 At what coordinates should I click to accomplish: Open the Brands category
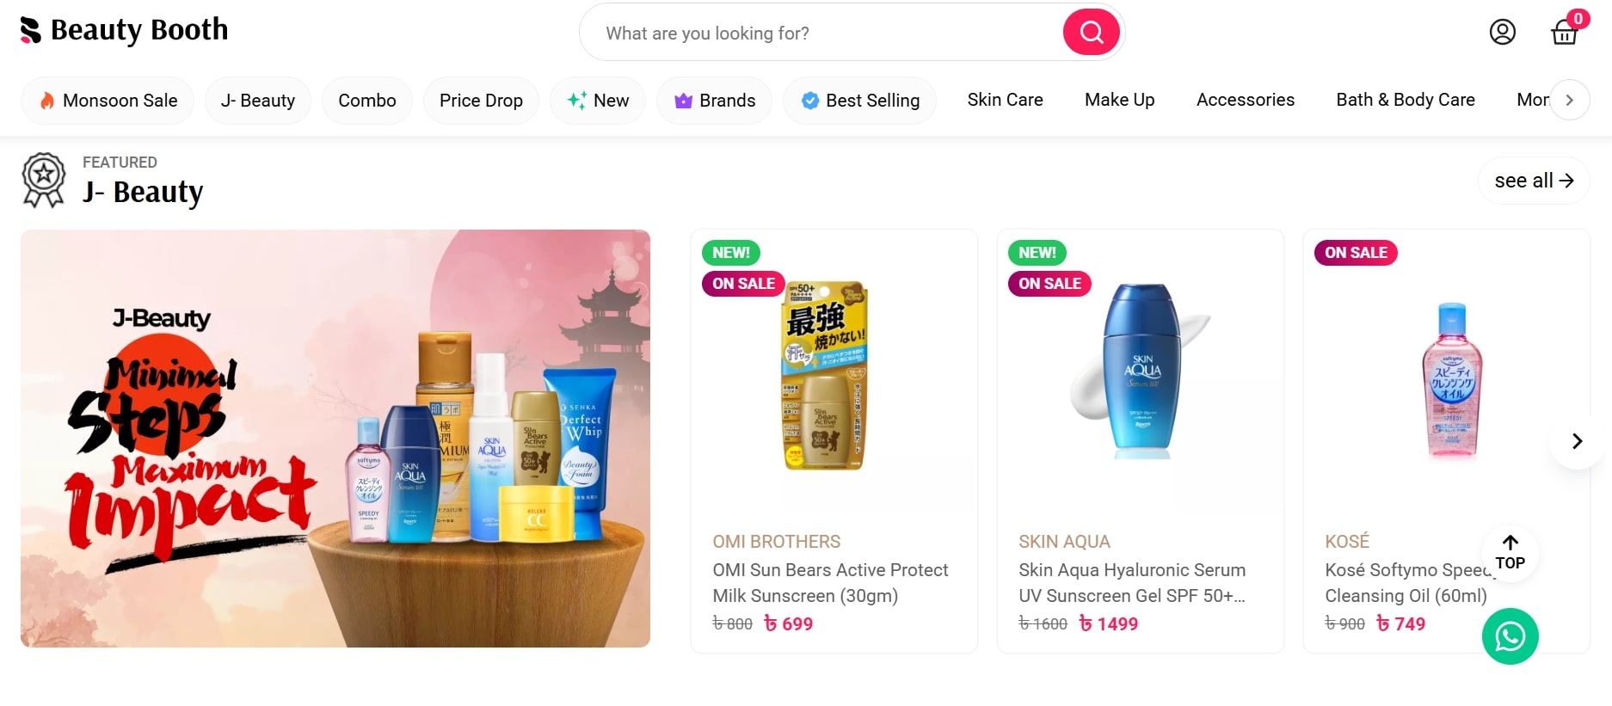(714, 101)
